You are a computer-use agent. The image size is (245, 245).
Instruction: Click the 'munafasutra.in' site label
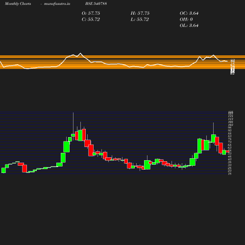pos(57,3)
